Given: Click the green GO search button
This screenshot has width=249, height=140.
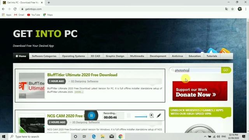Looking at the screenshot, I should [226, 70].
